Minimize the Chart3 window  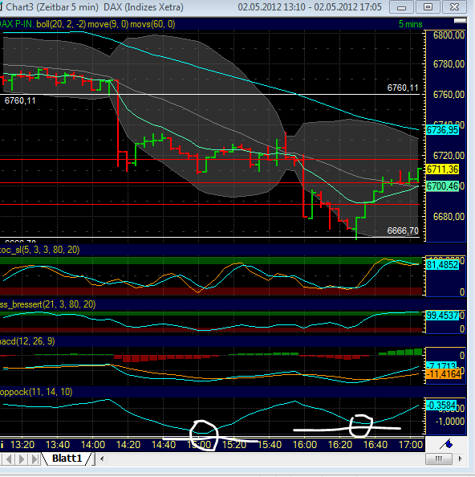coord(401,7)
